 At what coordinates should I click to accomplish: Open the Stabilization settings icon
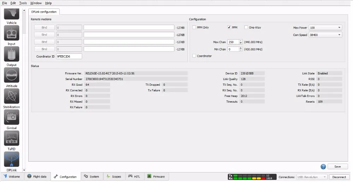pyautogui.click(x=12, y=96)
